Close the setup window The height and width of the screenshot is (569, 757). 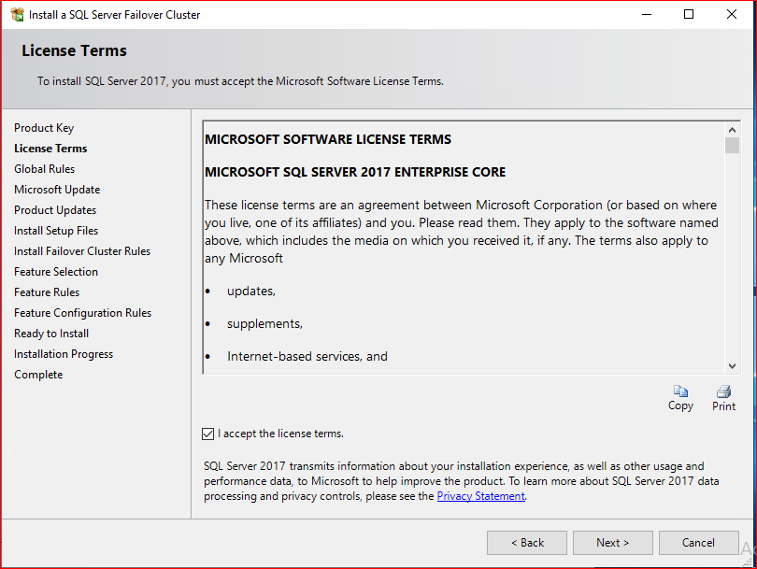pos(732,14)
